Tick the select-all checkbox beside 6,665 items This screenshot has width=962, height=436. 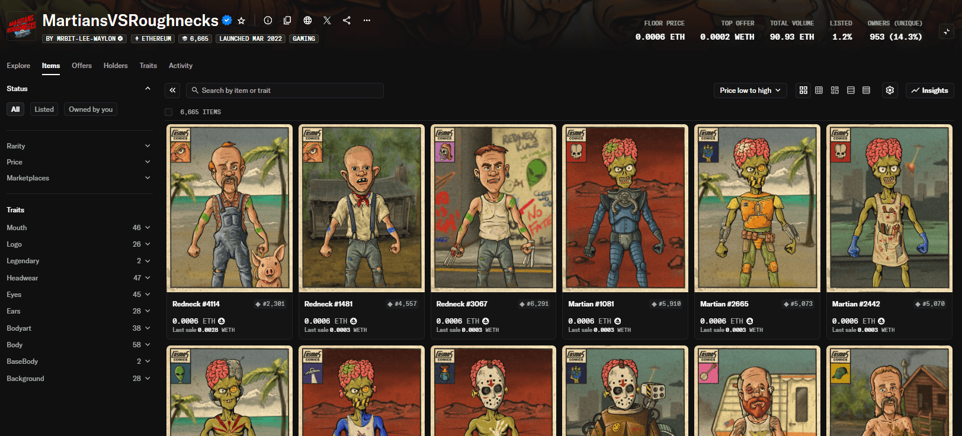pyautogui.click(x=169, y=112)
